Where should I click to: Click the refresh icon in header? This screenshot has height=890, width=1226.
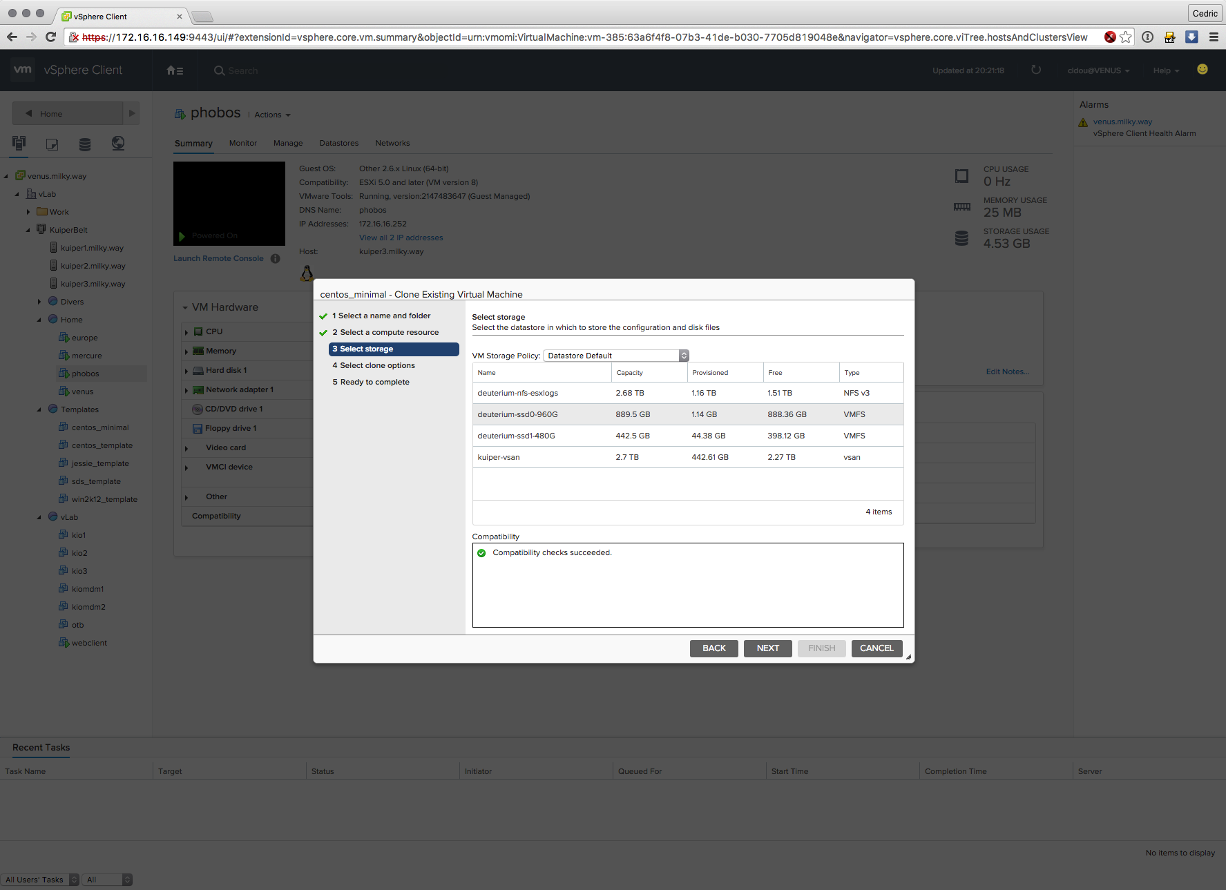(1035, 70)
